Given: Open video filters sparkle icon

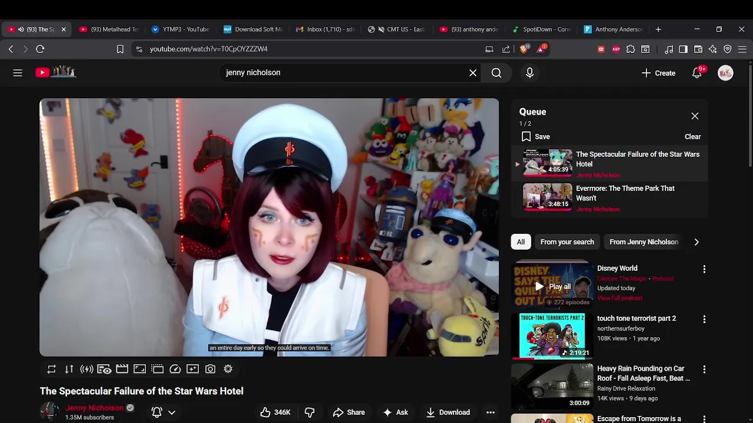Looking at the screenshot, I should [x=192, y=369].
